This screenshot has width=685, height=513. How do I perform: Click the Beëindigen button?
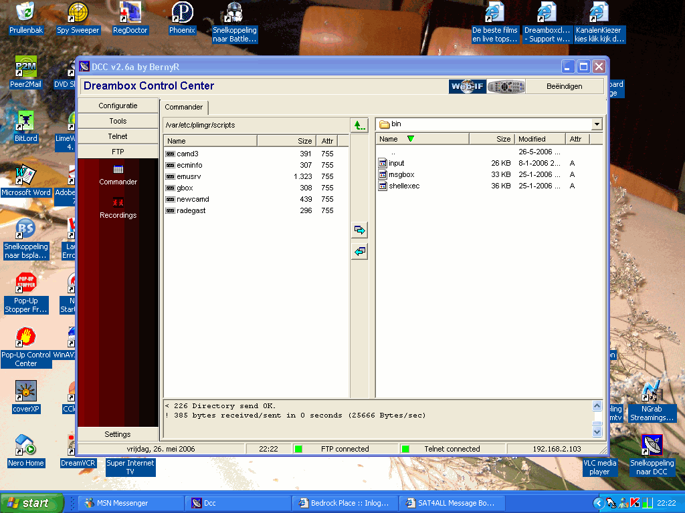[565, 86]
